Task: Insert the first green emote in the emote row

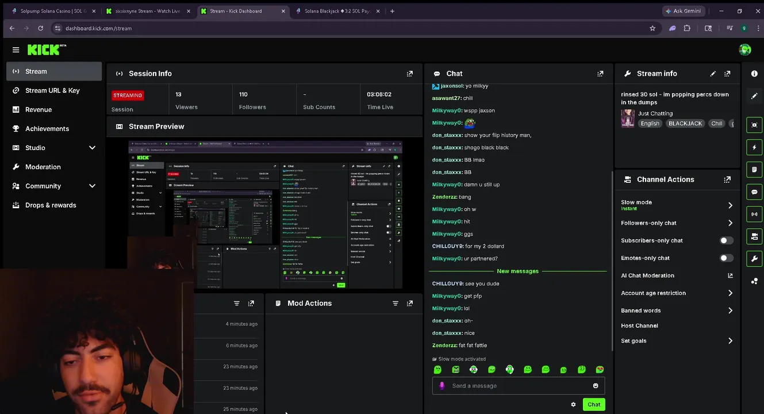Action: click(437, 370)
